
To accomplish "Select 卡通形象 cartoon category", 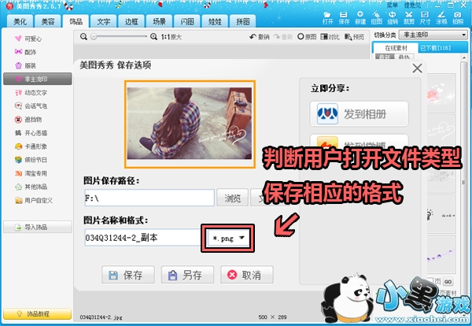I will [x=31, y=146].
